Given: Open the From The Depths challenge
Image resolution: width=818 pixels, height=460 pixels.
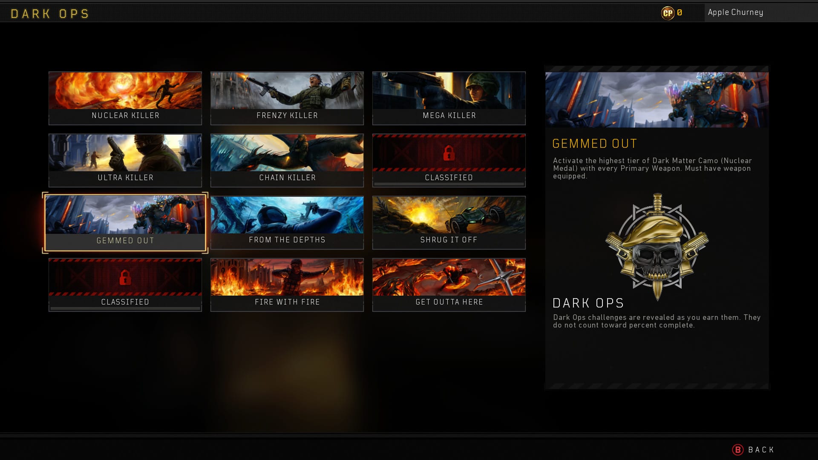Looking at the screenshot, I should click(287, 222).
